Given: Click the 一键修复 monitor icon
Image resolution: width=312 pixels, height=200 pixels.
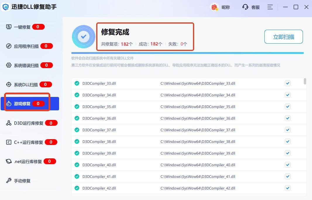Looking at the screenshot, I should coord(9,27).
